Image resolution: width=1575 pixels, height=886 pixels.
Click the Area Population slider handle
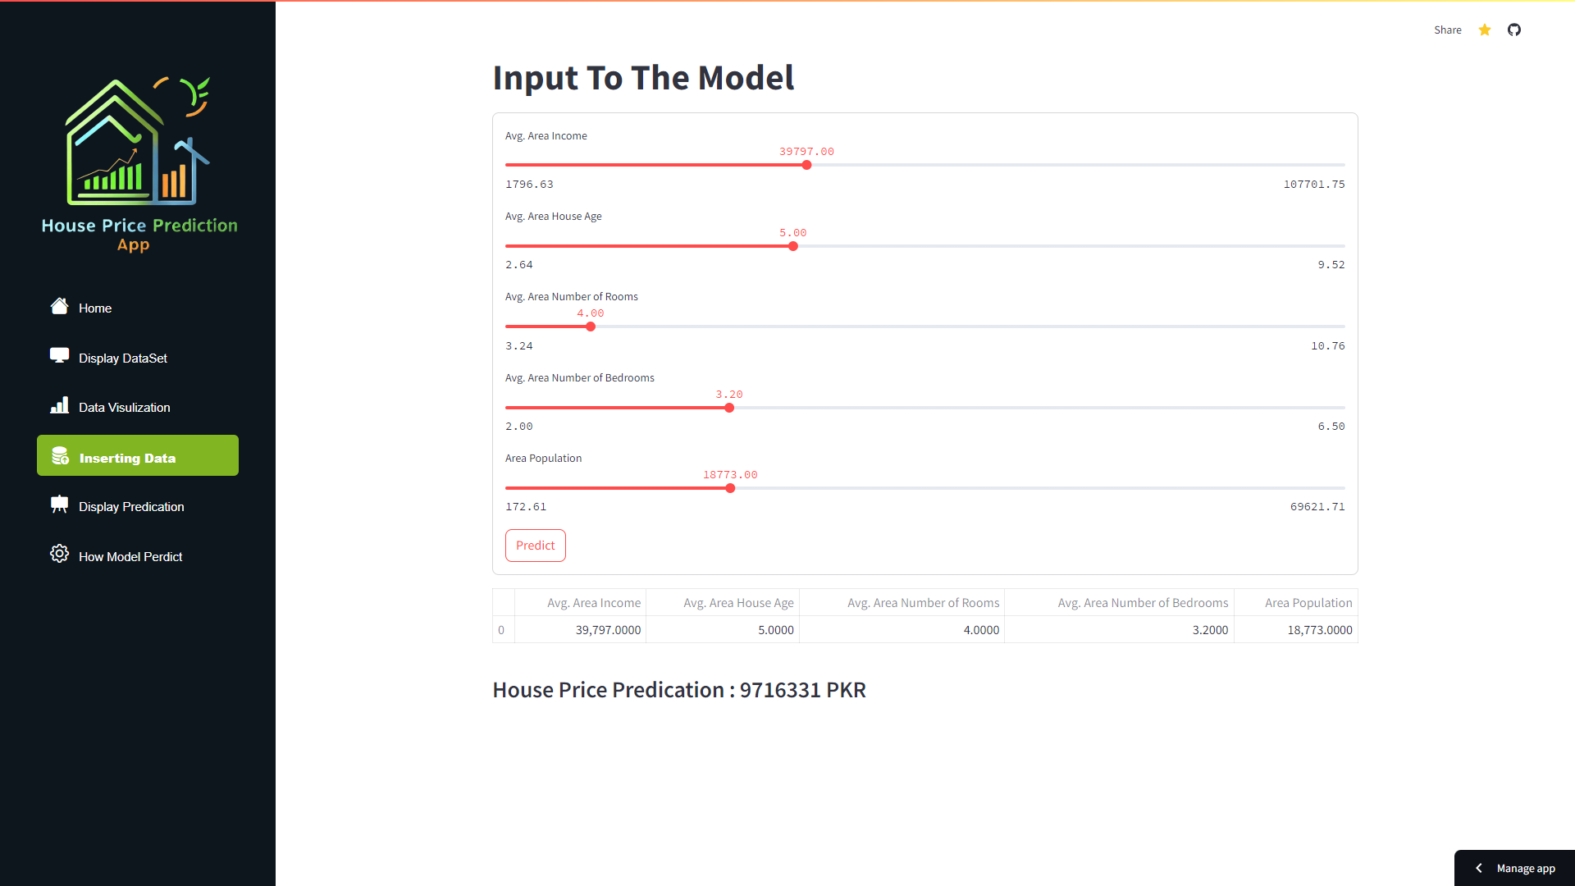coord(729,488)
